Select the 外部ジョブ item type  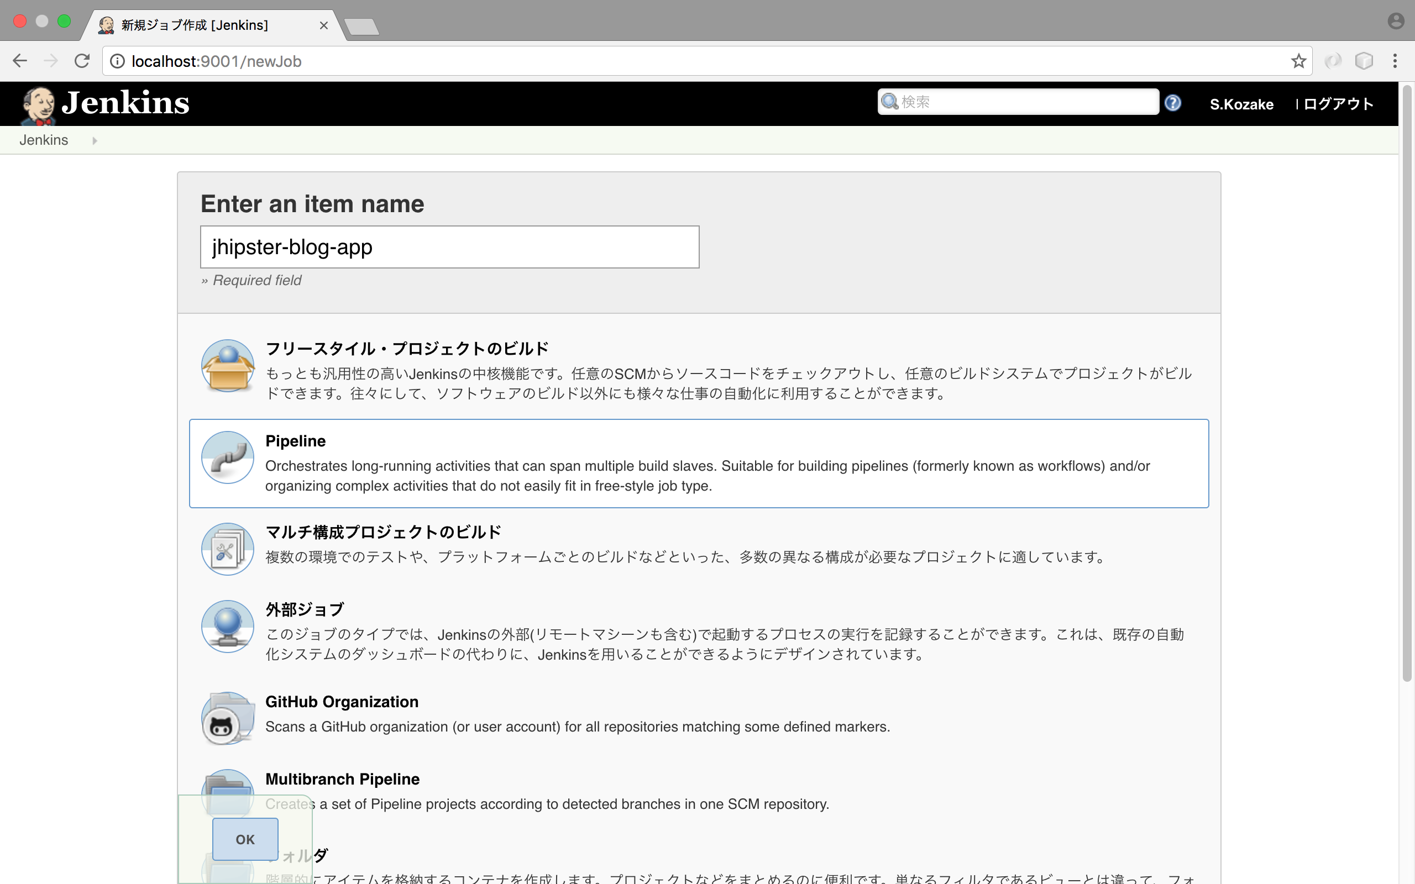pyautogui.click(x=699, y=632)
